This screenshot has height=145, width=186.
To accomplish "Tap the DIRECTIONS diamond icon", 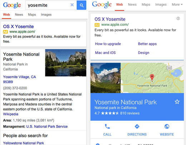I will click(137, 126).
